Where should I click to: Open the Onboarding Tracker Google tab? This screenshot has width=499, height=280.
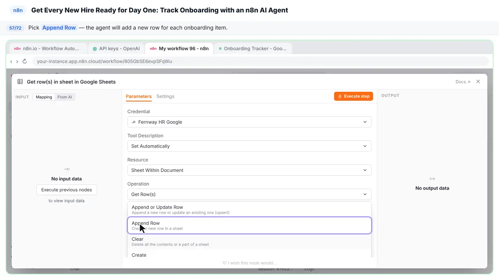[253, 49]
